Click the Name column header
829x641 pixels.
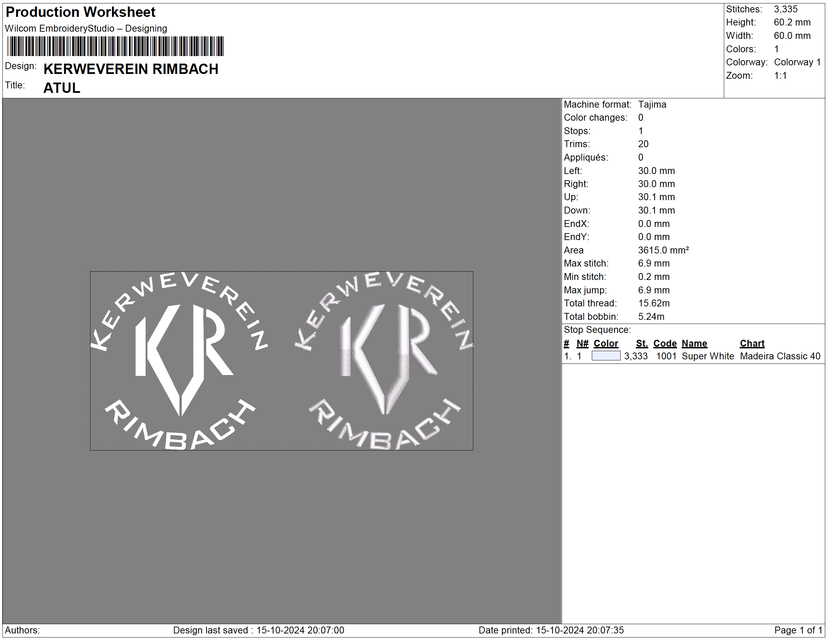coord(694,343)
